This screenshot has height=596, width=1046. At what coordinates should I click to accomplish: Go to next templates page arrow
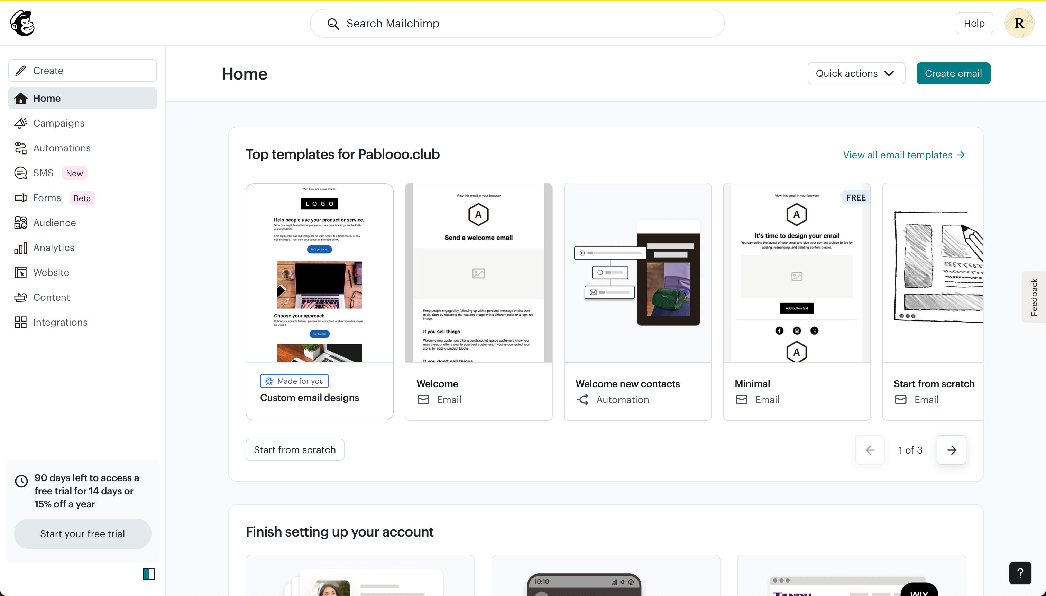(x=951, y=450)
